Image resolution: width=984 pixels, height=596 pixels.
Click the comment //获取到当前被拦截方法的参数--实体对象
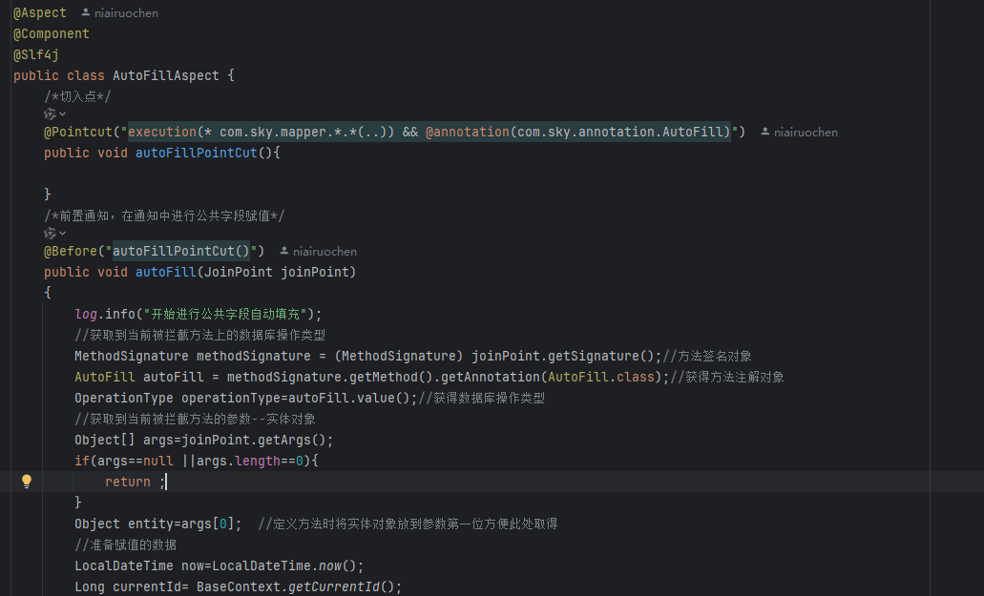point(195,419)
